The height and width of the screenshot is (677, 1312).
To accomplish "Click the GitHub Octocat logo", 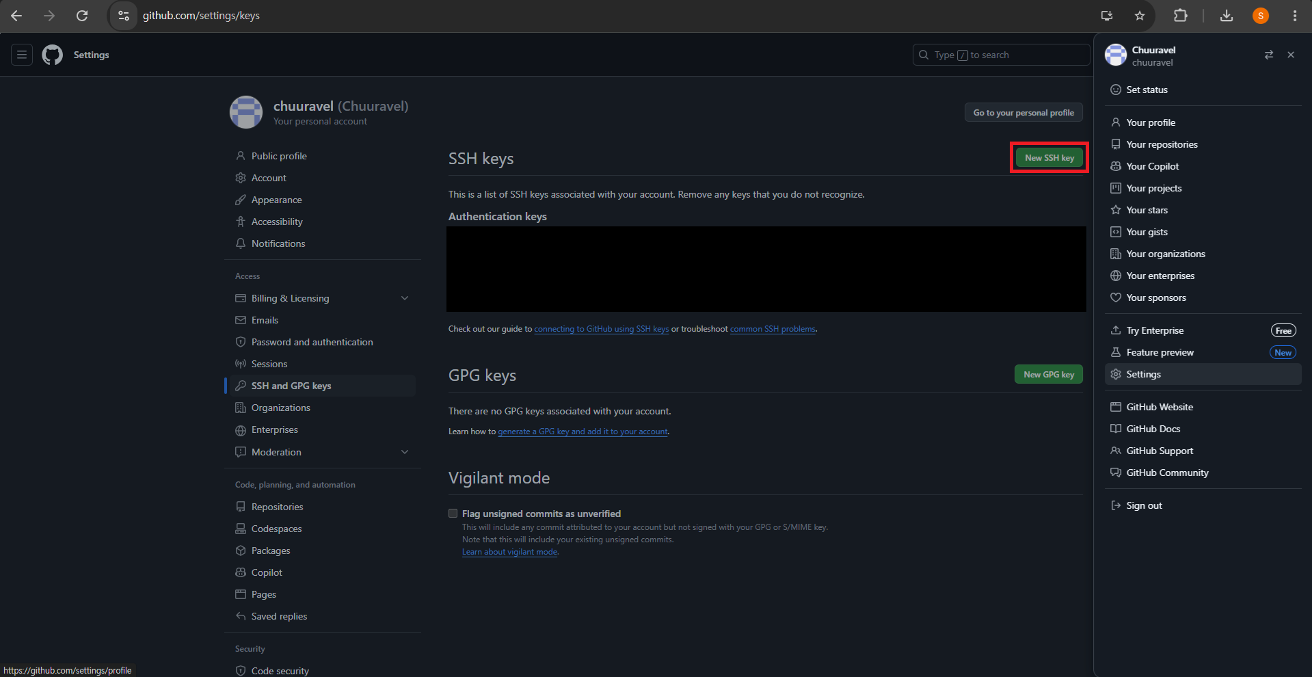I will pyautogui.click(x=52, y=55).
